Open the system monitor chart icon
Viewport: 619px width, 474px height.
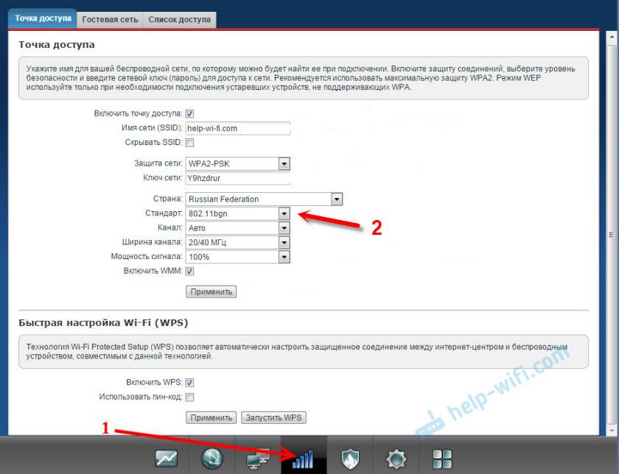(x=166, y=459)
